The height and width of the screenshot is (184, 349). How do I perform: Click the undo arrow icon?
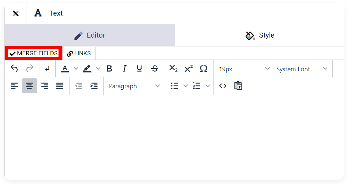pyautogui.click(x=14, y=68)
